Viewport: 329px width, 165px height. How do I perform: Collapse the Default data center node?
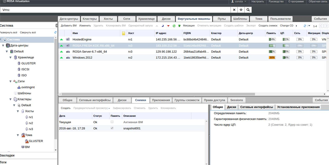pos(7,52)
